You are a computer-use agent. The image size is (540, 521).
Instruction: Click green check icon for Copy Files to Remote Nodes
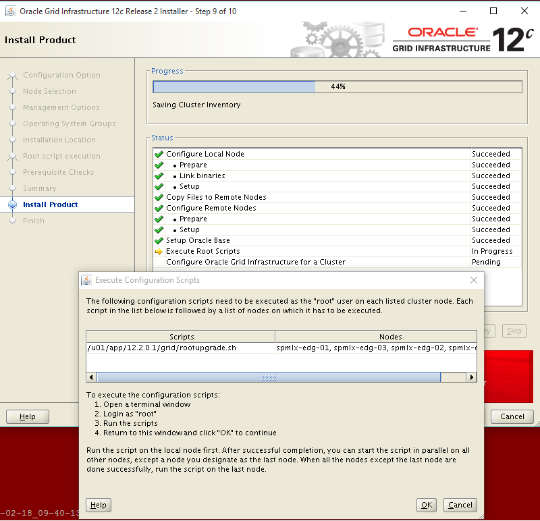point(159,197)
